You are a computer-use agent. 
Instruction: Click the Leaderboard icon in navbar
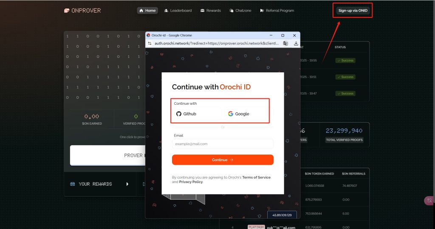[166, 11]
